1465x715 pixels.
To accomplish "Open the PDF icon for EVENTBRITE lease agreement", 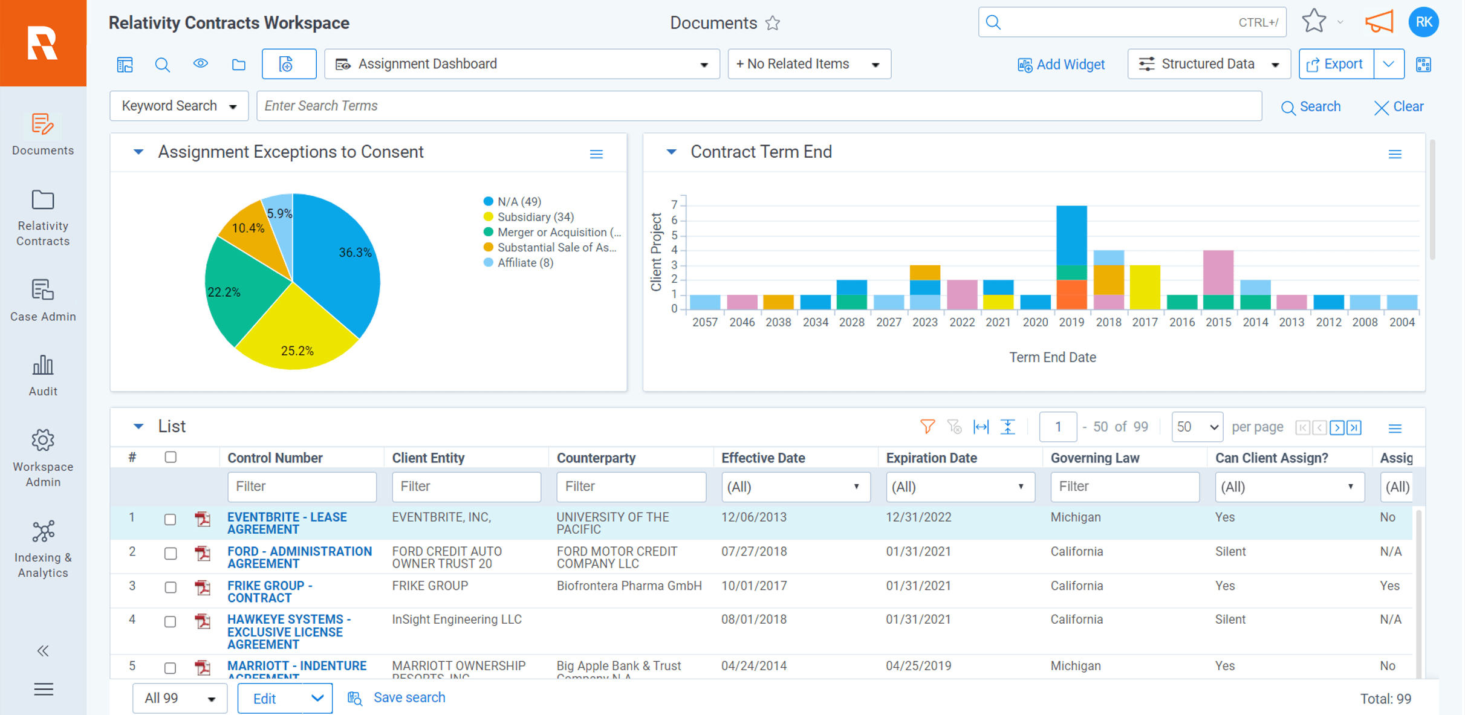I will (x=203, y=519).
